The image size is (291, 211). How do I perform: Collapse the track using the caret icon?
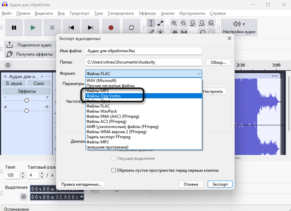42,77
